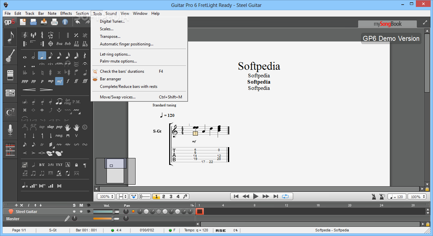The width and height of the screenshot is (433, 236).
Task: Open the track list options icon
Action: pos(192,205)
